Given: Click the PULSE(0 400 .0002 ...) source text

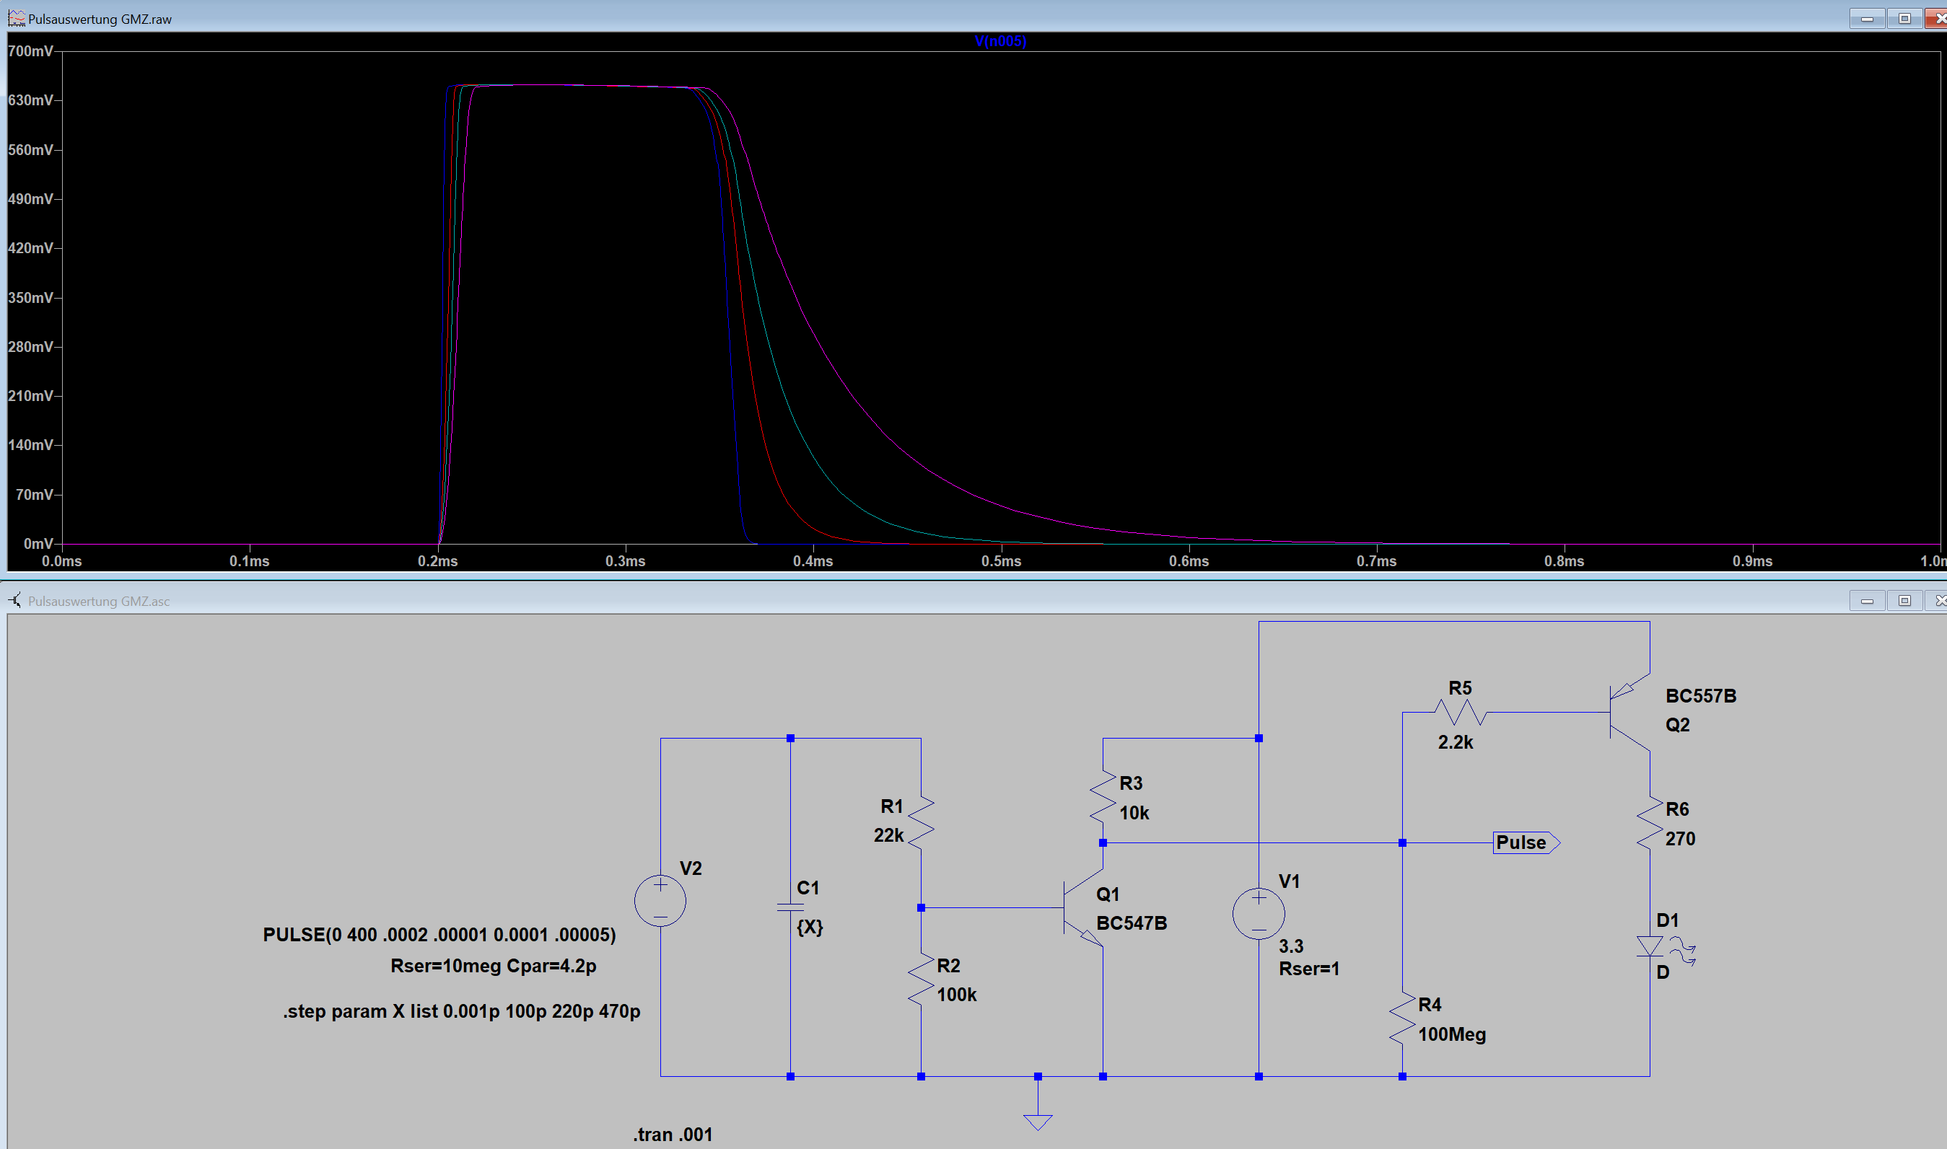Looking at the screenshot, I should (x=439, y=935).
